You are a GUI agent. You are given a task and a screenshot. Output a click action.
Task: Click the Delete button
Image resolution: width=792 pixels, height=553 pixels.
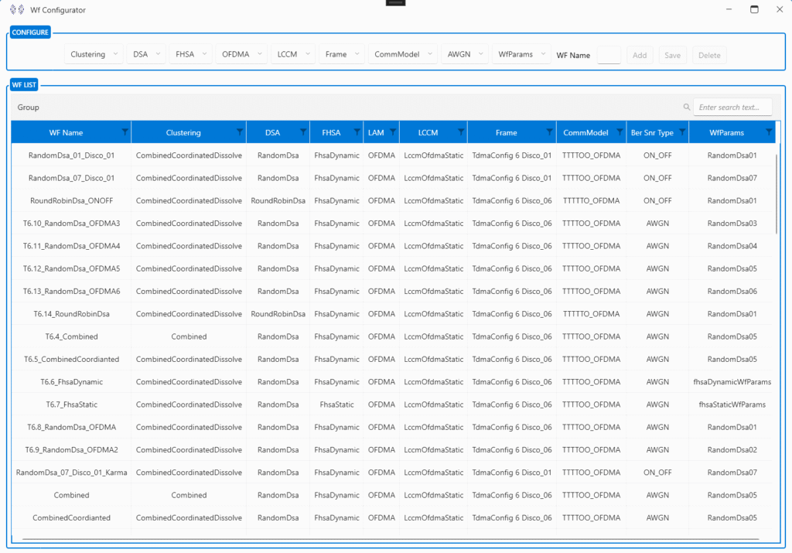[x=709, y=55]
